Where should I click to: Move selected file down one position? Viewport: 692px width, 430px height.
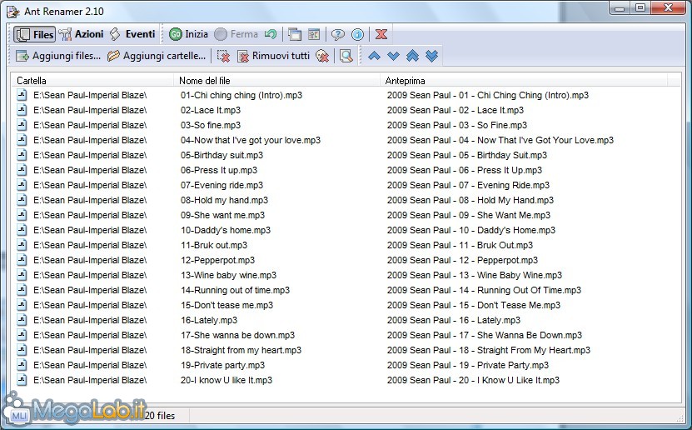click(x=393, y=56)
